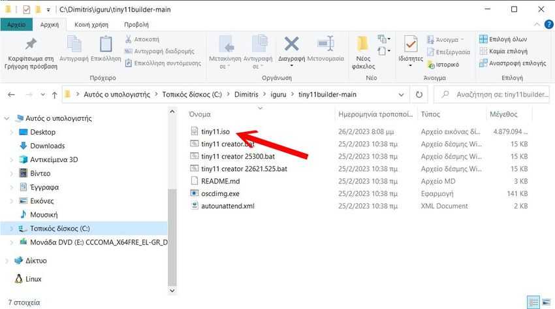Expand the Βίντεο tree node
Image resolution: width=555 pixels, height=309 pixels.
coord(11,173)
